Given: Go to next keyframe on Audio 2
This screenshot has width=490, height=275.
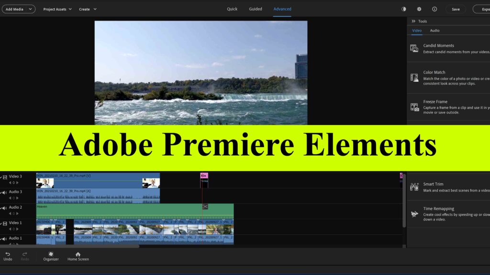Looking at the screenshot, I should [18, 213].
